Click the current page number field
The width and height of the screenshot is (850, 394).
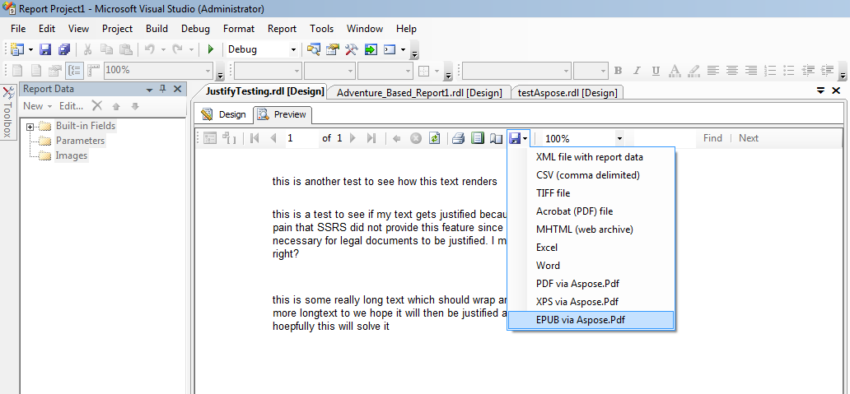[x=301, y=138]
